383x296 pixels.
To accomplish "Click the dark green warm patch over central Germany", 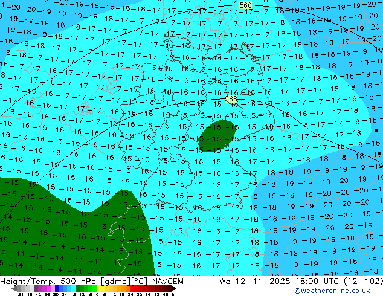I will click(217, 136).
